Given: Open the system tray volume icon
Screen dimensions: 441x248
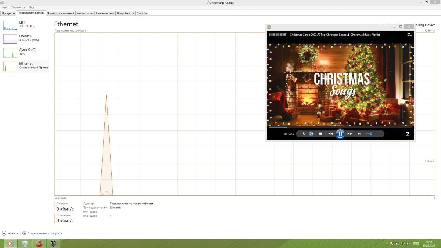Looking at the screenshot, I should [409, 244].
